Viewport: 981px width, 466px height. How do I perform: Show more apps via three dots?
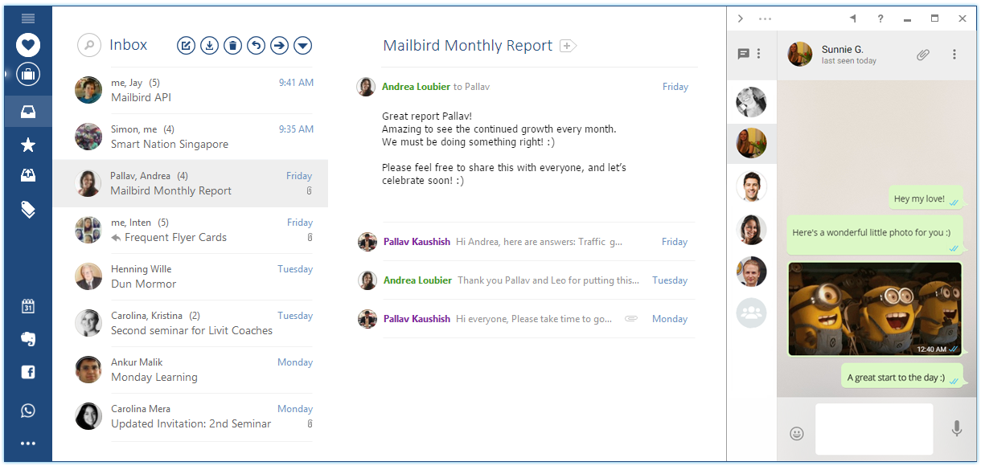click(x=28, y=443)
